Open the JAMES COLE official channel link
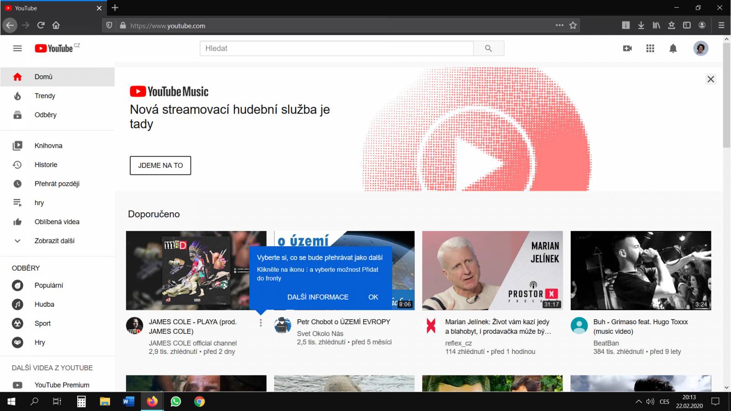The image size is (731, 411). point(193,343)
